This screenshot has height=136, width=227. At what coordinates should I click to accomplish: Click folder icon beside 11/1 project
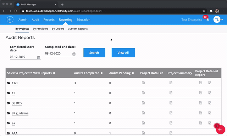(x=9, y=83)
